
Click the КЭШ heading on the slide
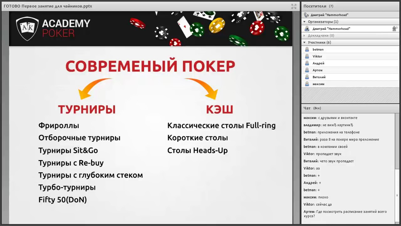click(220, 109)
